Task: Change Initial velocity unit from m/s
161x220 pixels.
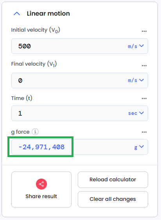Action: pos(136,46)
